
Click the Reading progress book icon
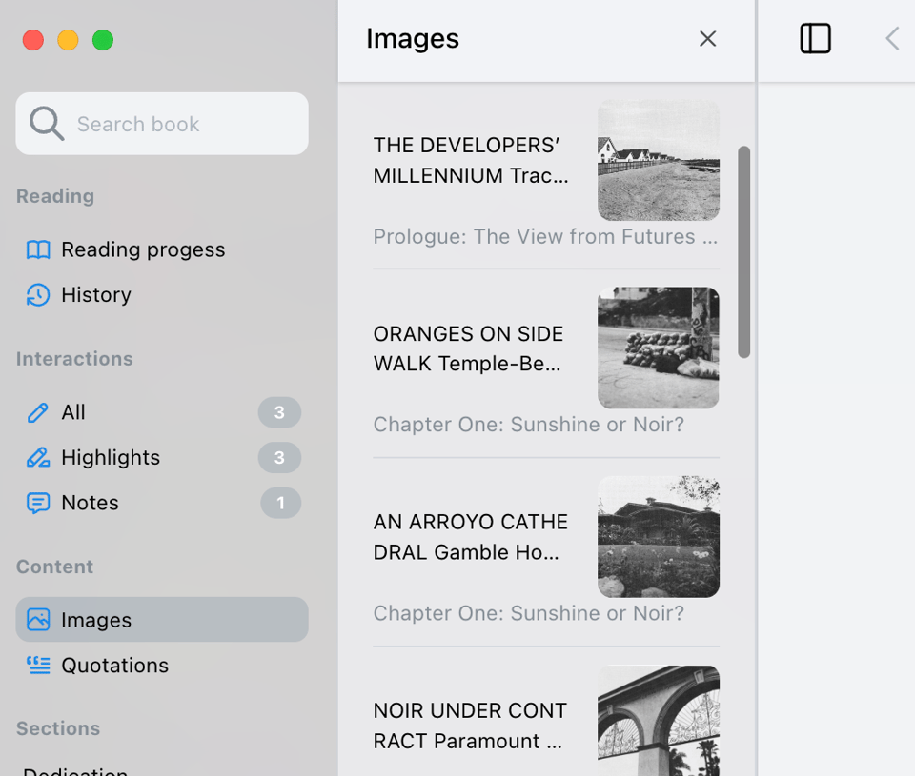[38, 249]
